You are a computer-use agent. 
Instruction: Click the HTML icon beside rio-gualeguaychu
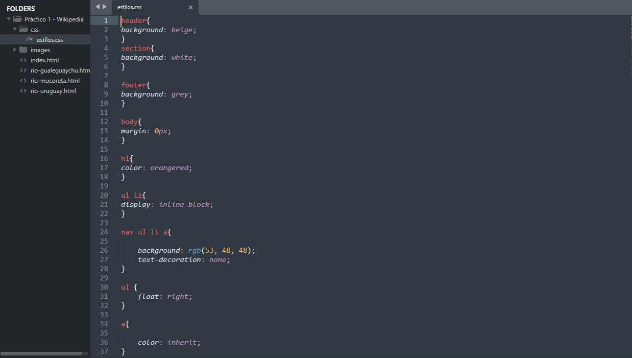tap(23, 70)
